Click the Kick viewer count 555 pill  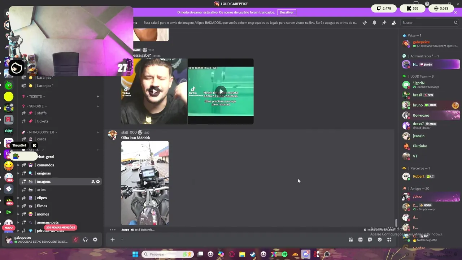(413, 8)
